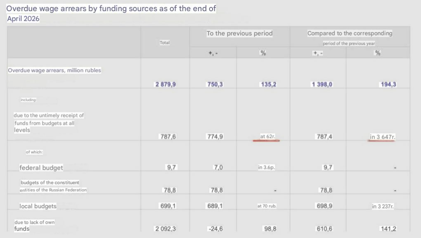Click 'Overdue wage arrears, million rubles' row label
Image resolution: width=421 pixels, height=238 pixels.
55,70
